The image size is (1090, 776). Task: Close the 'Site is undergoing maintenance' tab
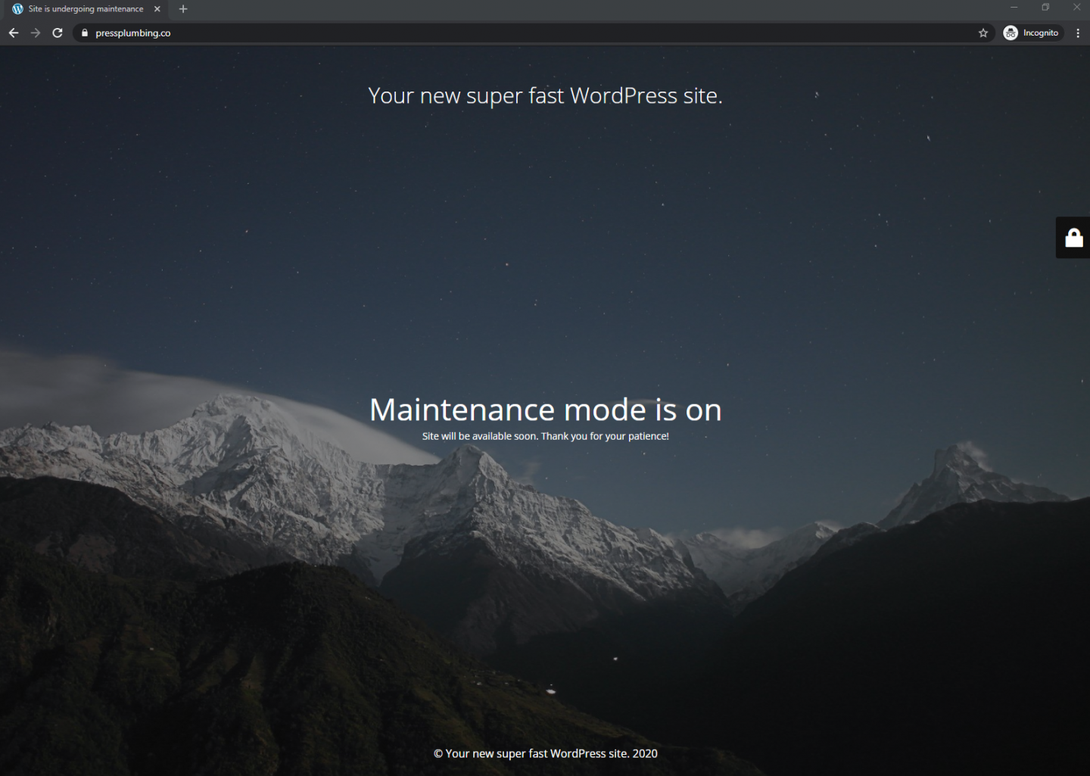tap(157, 9)
